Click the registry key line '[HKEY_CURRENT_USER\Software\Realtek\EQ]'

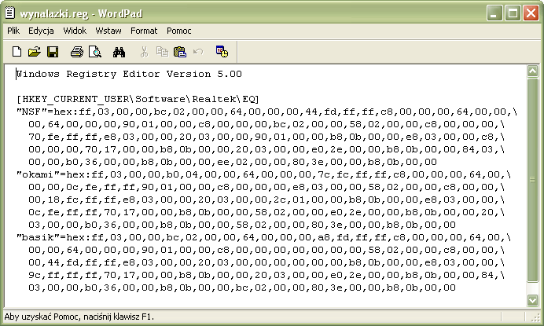pyautogui.click(x=138, y=100)
